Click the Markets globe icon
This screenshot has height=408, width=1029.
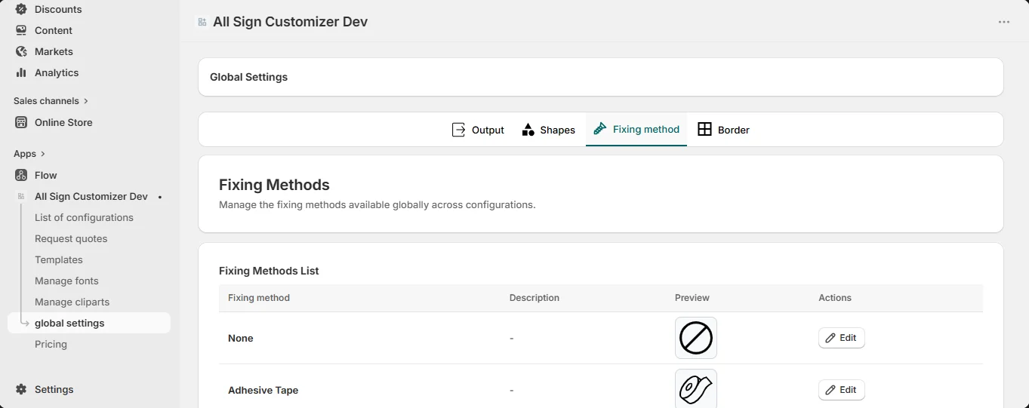(x=21, y=51)
